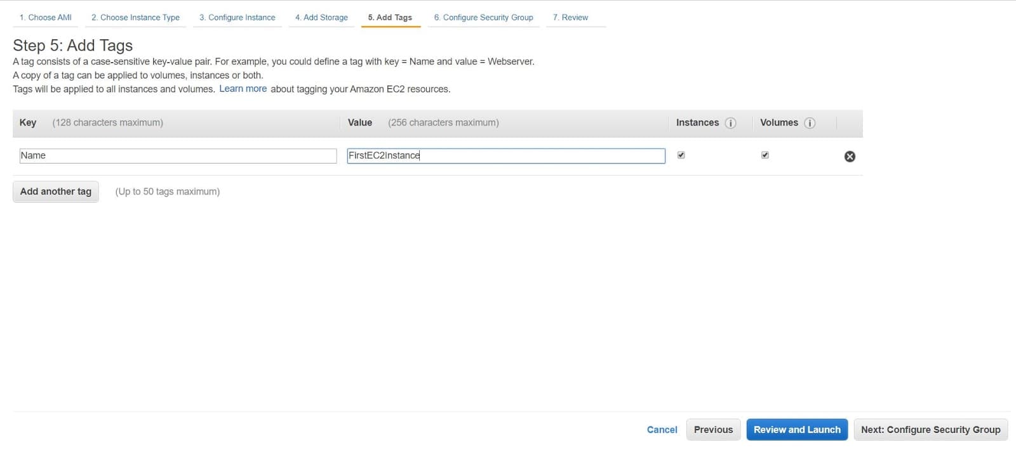The image size is (1016, 450).
Task: Cancel the instance launch wizard
Action: pyautogui.click(x=662, y=430)
